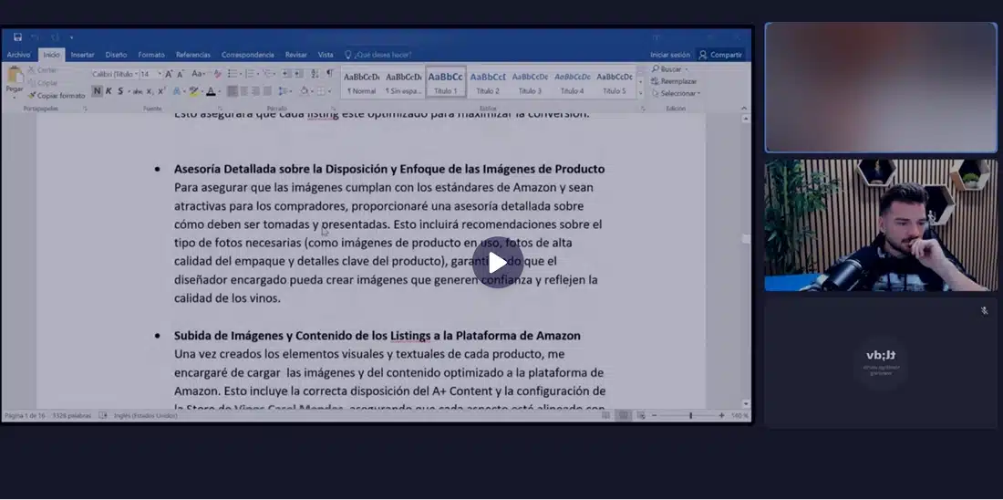Adjust the zoom slider in status bar
The image size is (1003, 500).
tap(689, 415)
